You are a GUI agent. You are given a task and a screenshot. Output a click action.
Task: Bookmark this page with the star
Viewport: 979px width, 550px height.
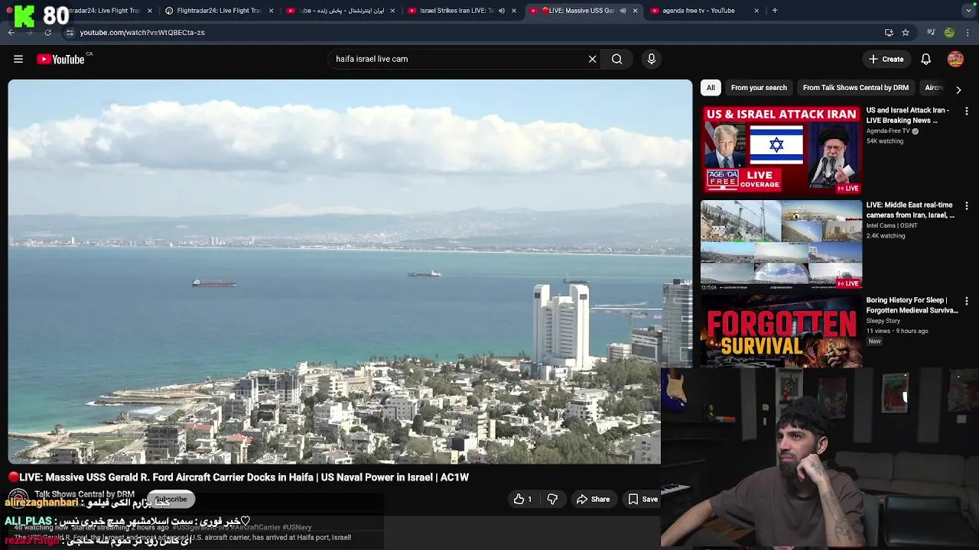point(906,32)
